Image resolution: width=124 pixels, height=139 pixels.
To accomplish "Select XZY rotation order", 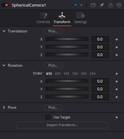I will point(58,74).
